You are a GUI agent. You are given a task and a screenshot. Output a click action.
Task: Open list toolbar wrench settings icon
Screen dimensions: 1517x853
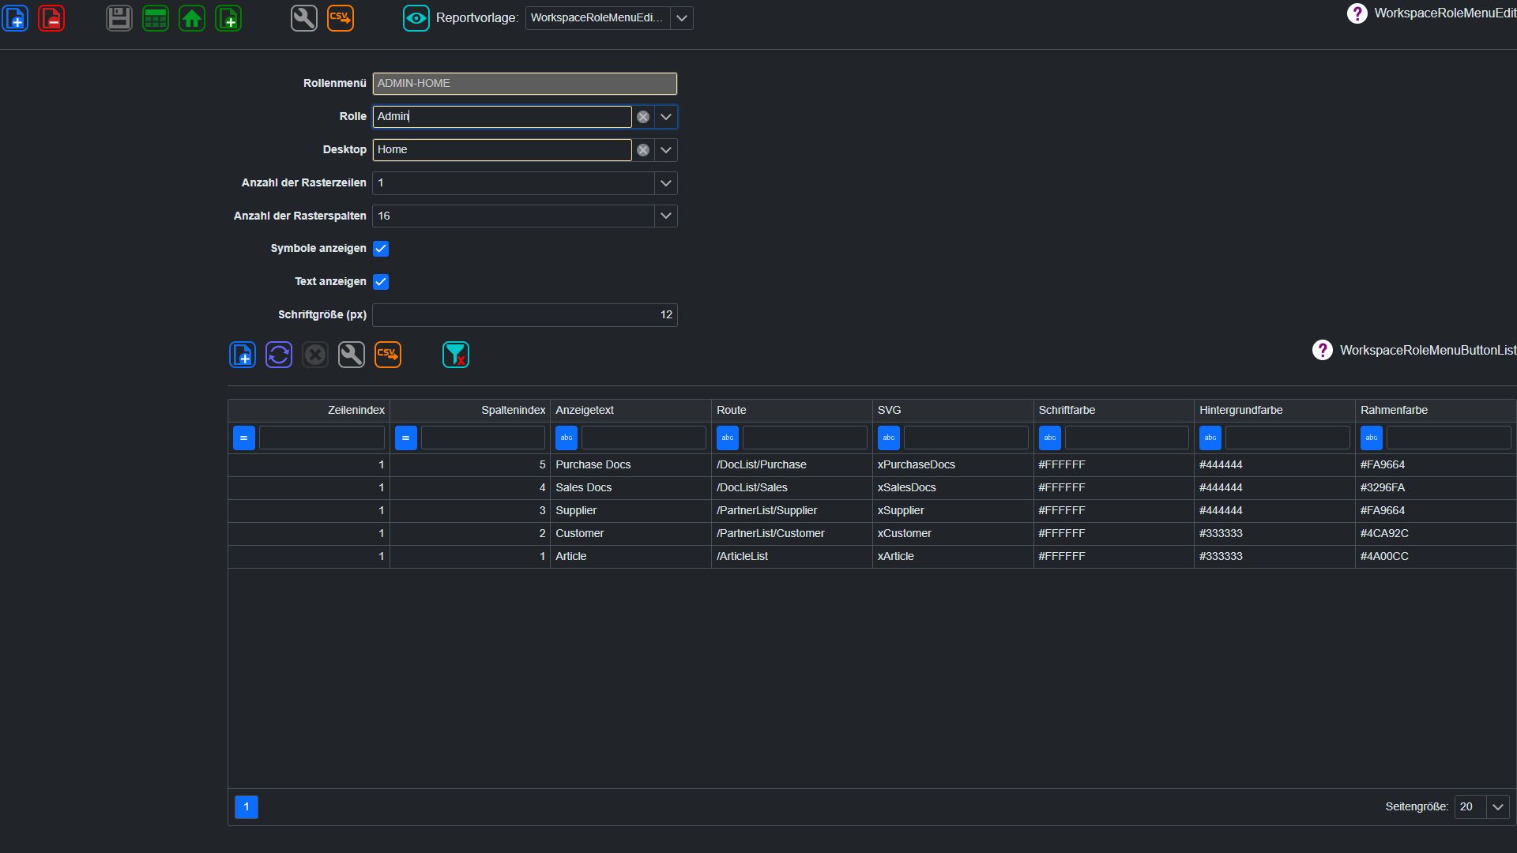[x=352, y=355]
